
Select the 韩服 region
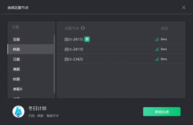pos(31,49)
